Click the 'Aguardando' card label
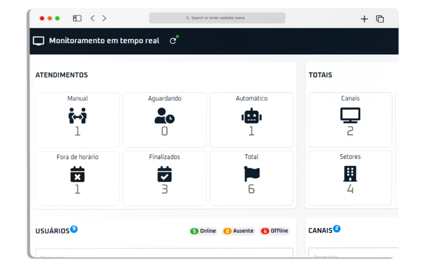 point(164,98)
